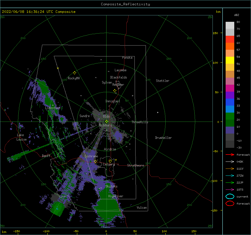Click the RockyMH label
The height and width of the screenshot is (235, 251).
click(x=74, y=78)
